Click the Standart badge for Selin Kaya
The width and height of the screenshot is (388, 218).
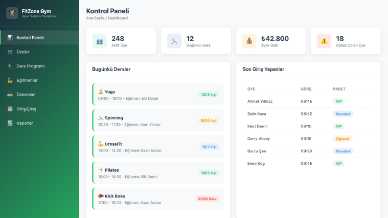coord(343,114)
